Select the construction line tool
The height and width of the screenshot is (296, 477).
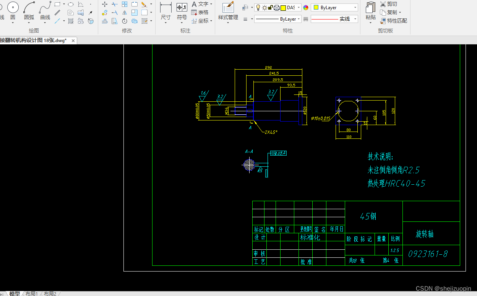pyautogui.click(x=57, y=21)
